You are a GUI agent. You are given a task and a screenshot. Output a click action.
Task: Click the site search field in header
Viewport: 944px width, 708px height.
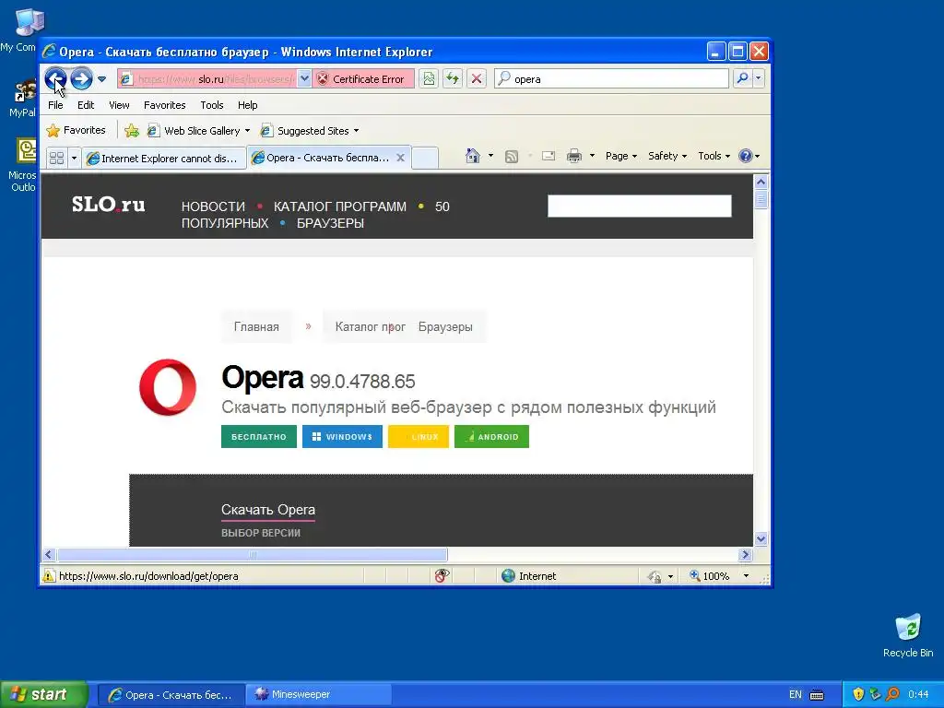click(640, 206)
